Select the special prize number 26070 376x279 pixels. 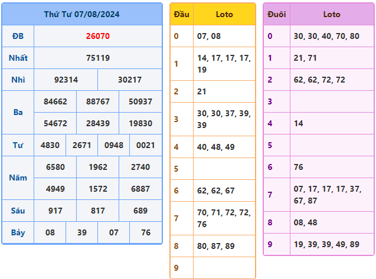[x=97, y=36]
